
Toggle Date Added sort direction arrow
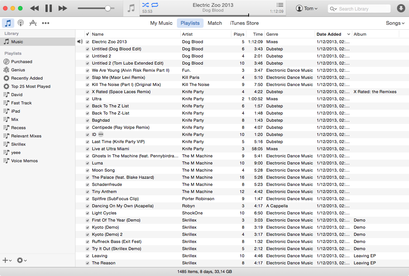click(x=349, y=34)
